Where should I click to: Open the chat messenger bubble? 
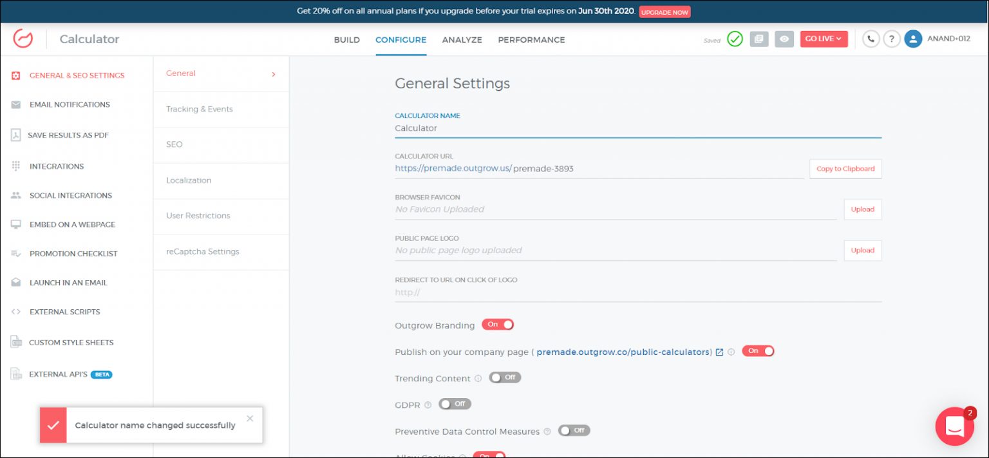point(954,426)
